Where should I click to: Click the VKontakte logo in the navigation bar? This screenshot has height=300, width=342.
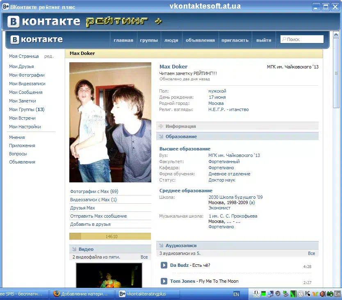[x=36, y=39]
